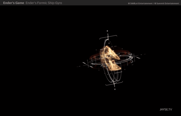Click the OddLot Entertainment copyright text

tap(140, 4)
